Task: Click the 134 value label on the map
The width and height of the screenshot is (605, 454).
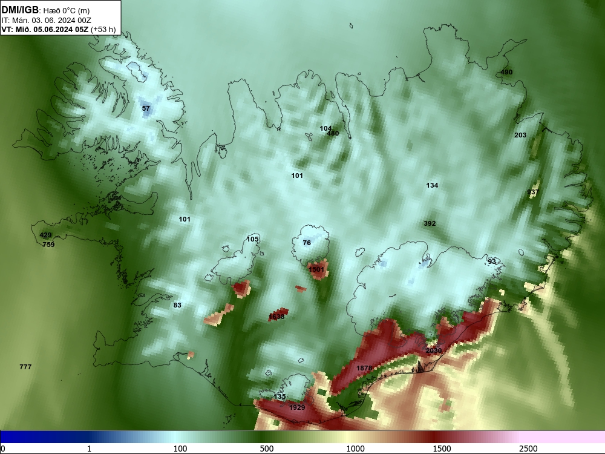Action: (x=432, y=186)
